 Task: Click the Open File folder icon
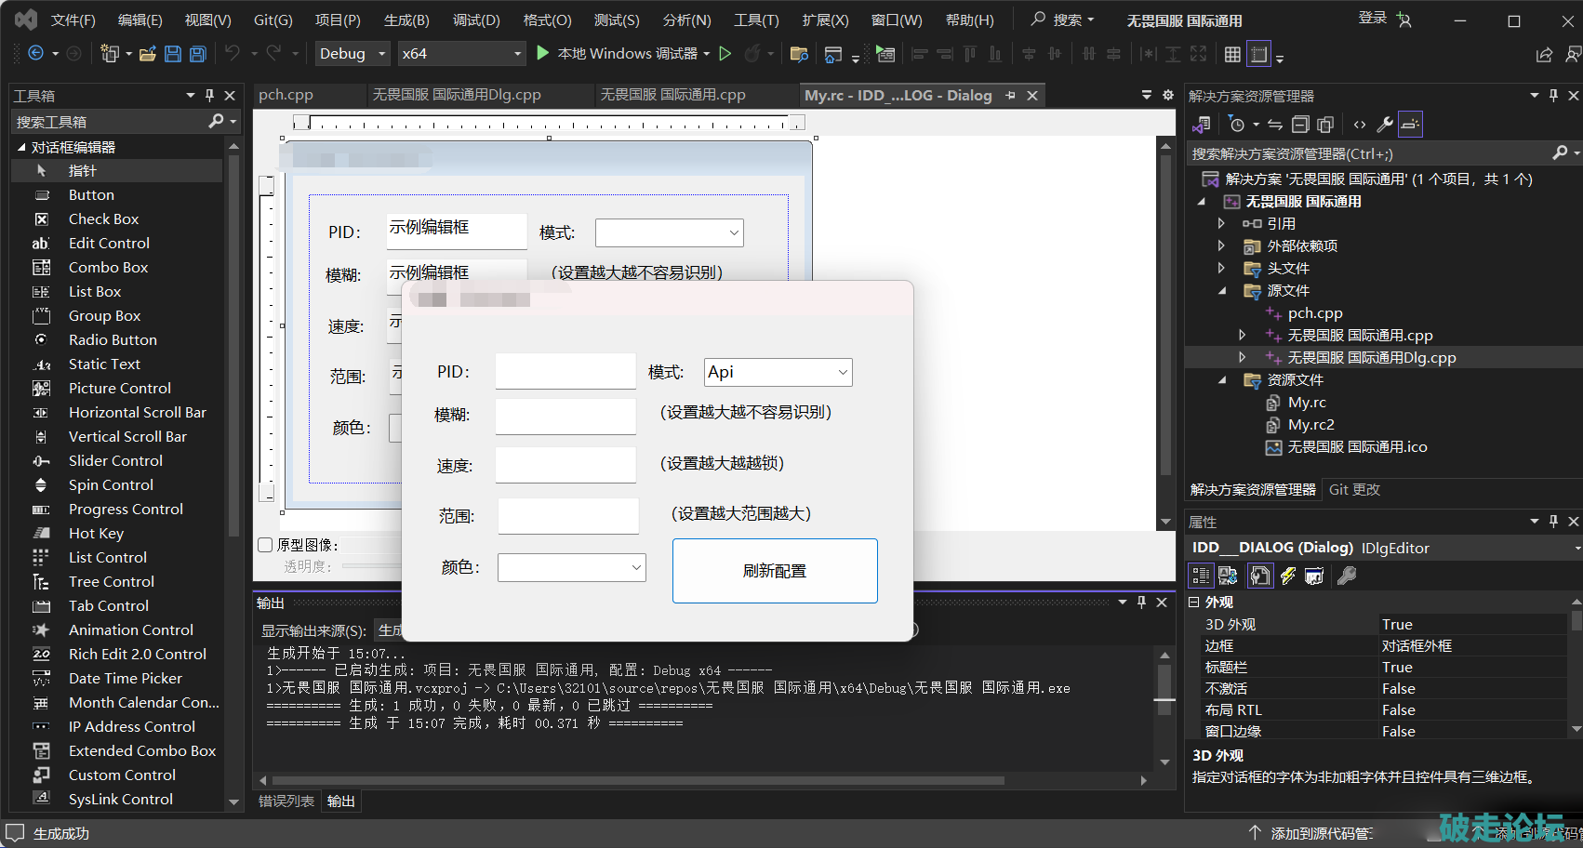[x=147, y=54]
